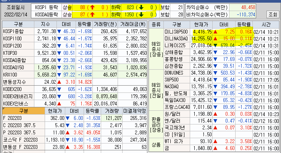Viewport: 281px width, 153px height.
Task: Click the 조회 button
Action: pos(273,14)
